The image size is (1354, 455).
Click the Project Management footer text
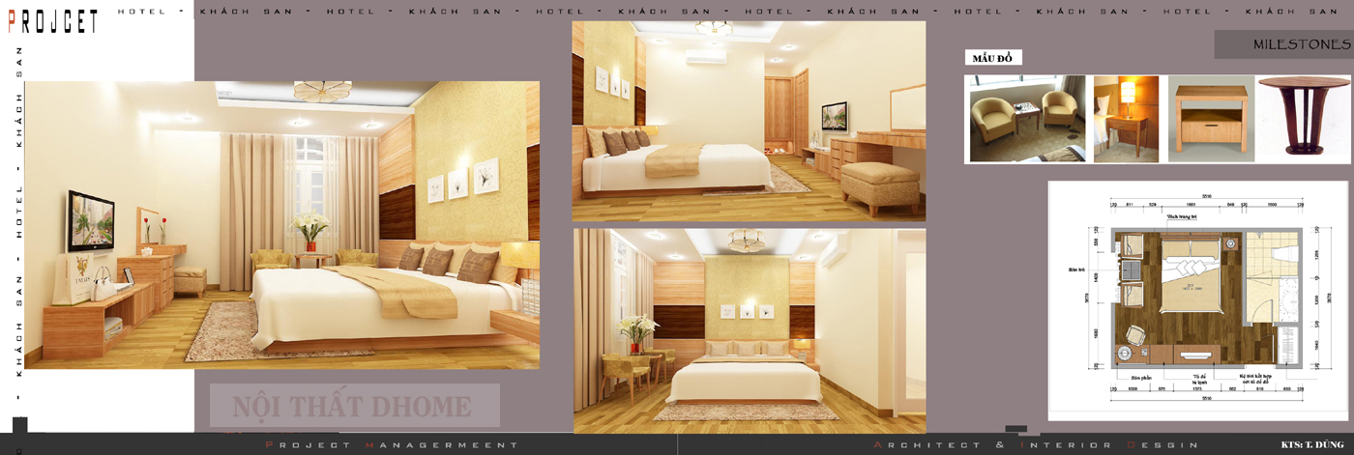coord(392,445)
